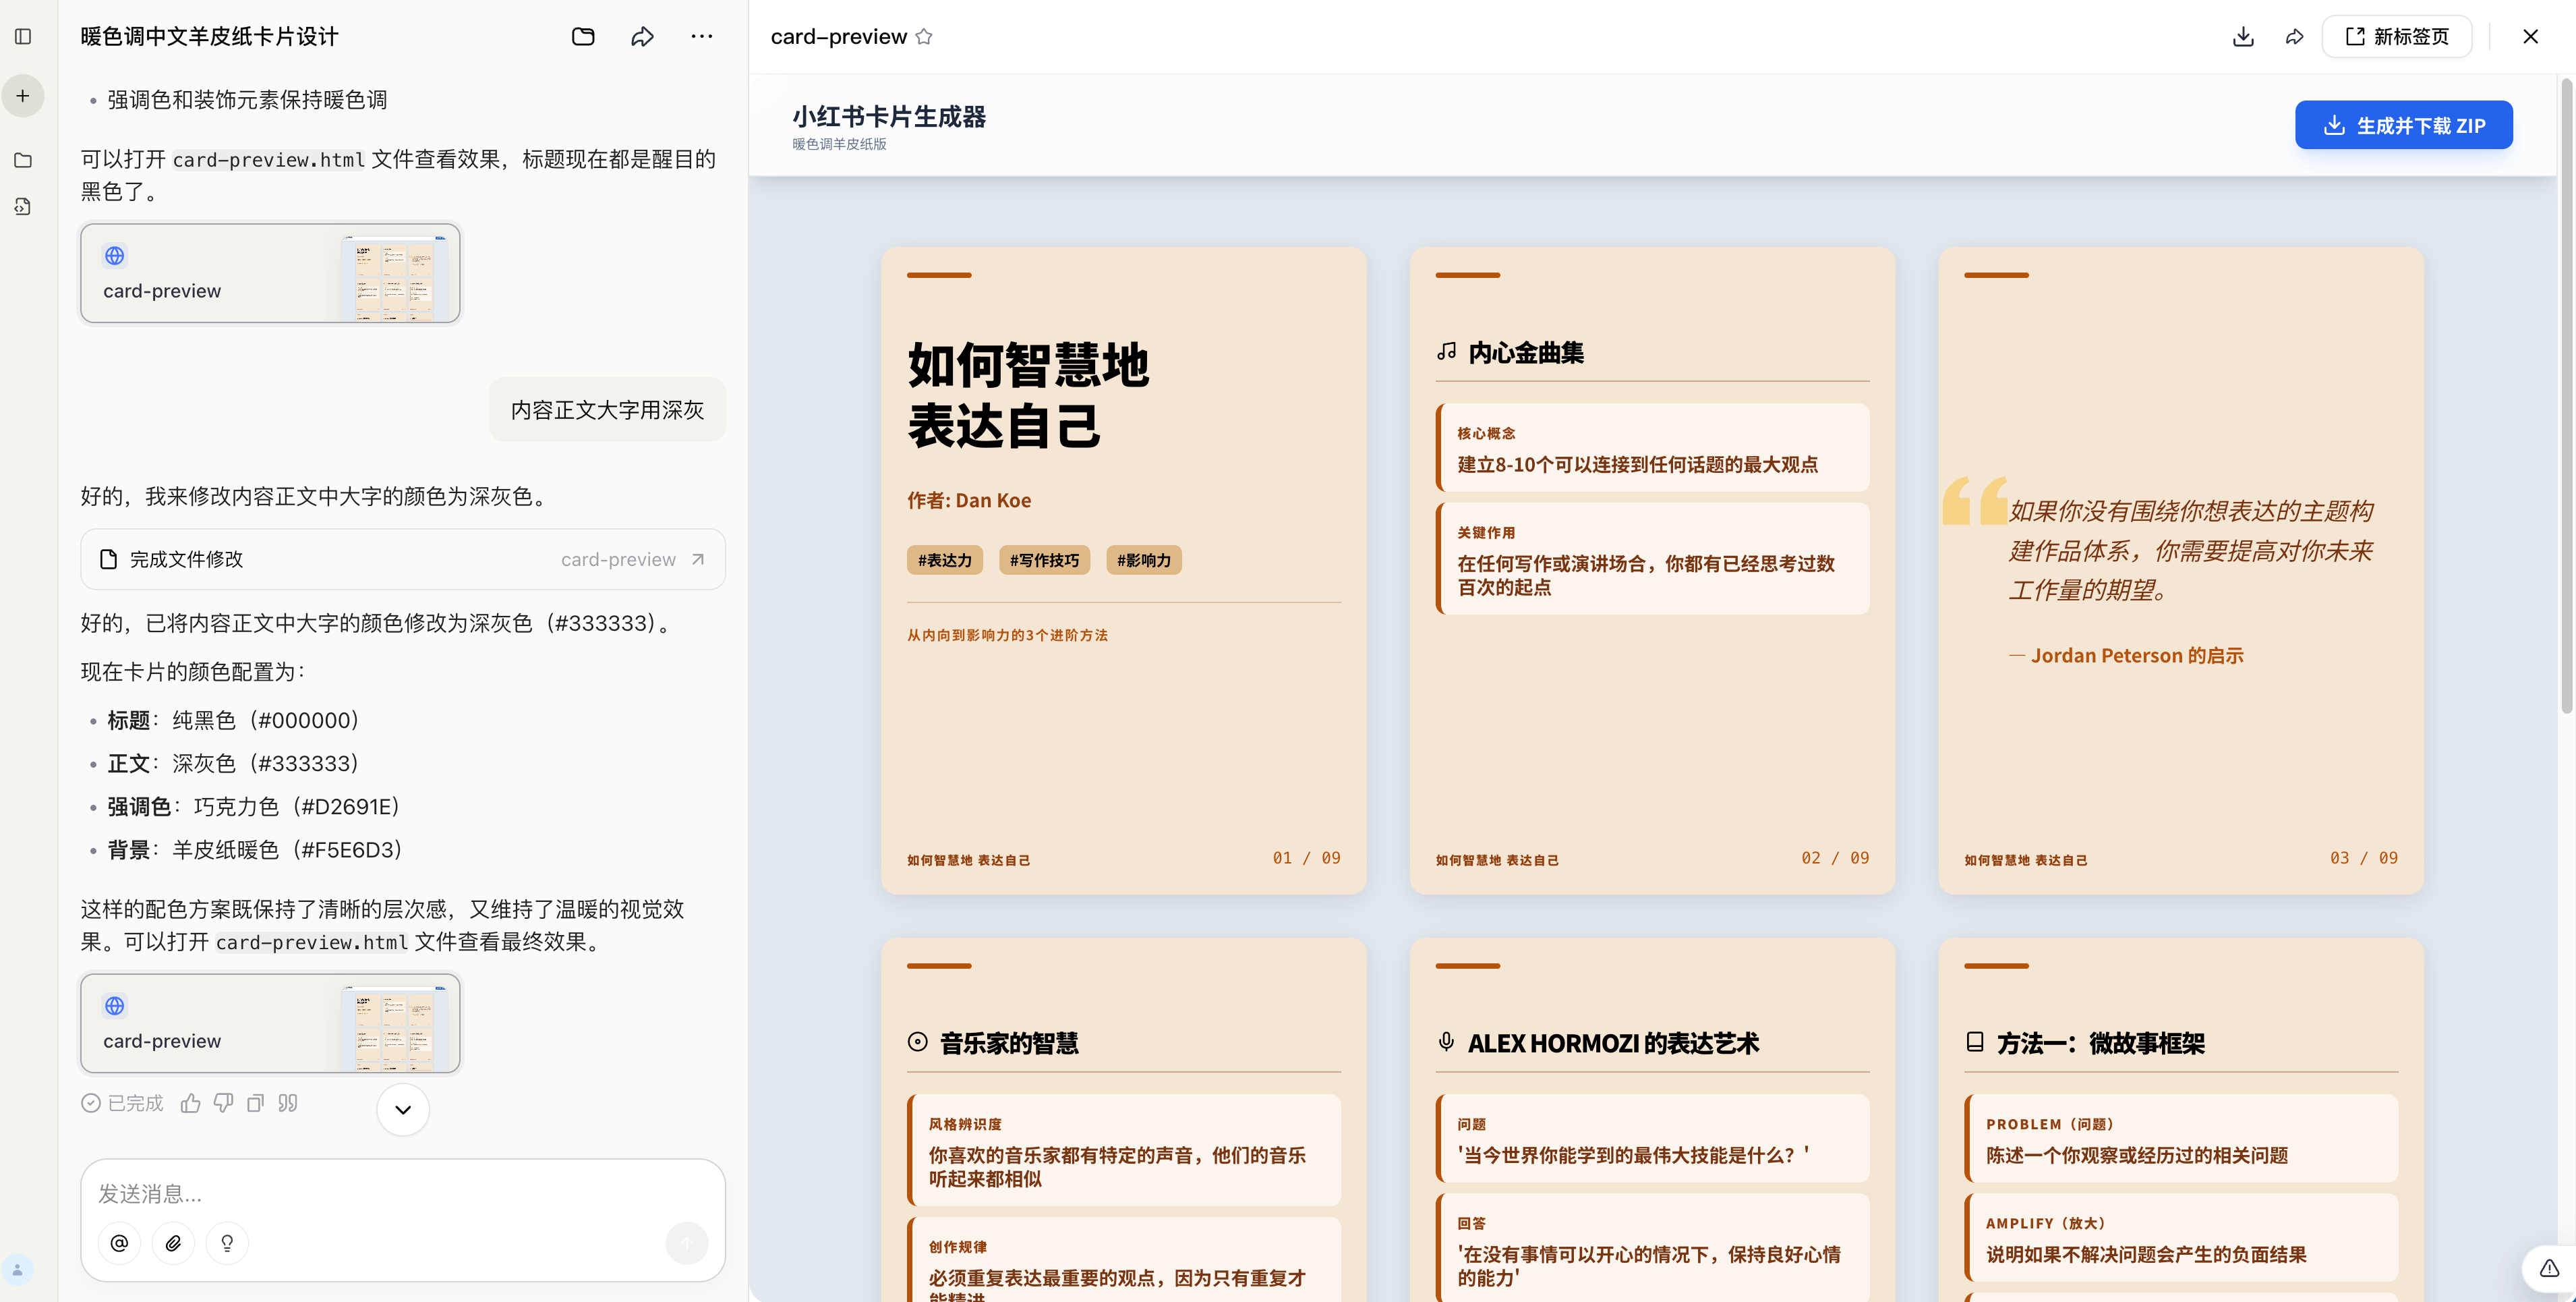Start a new chat with plus button
The image size is (2576, 1302).
pyautogui.click(x=23, y=96)
